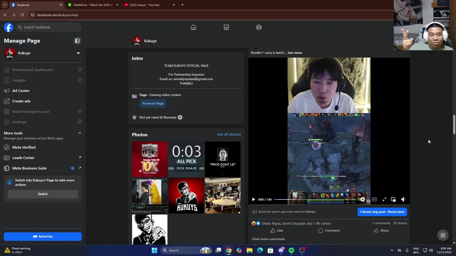This screenshot has width=456, height=256.
Task: Open the Groups icon in top bar
Action: pos(259,27)
